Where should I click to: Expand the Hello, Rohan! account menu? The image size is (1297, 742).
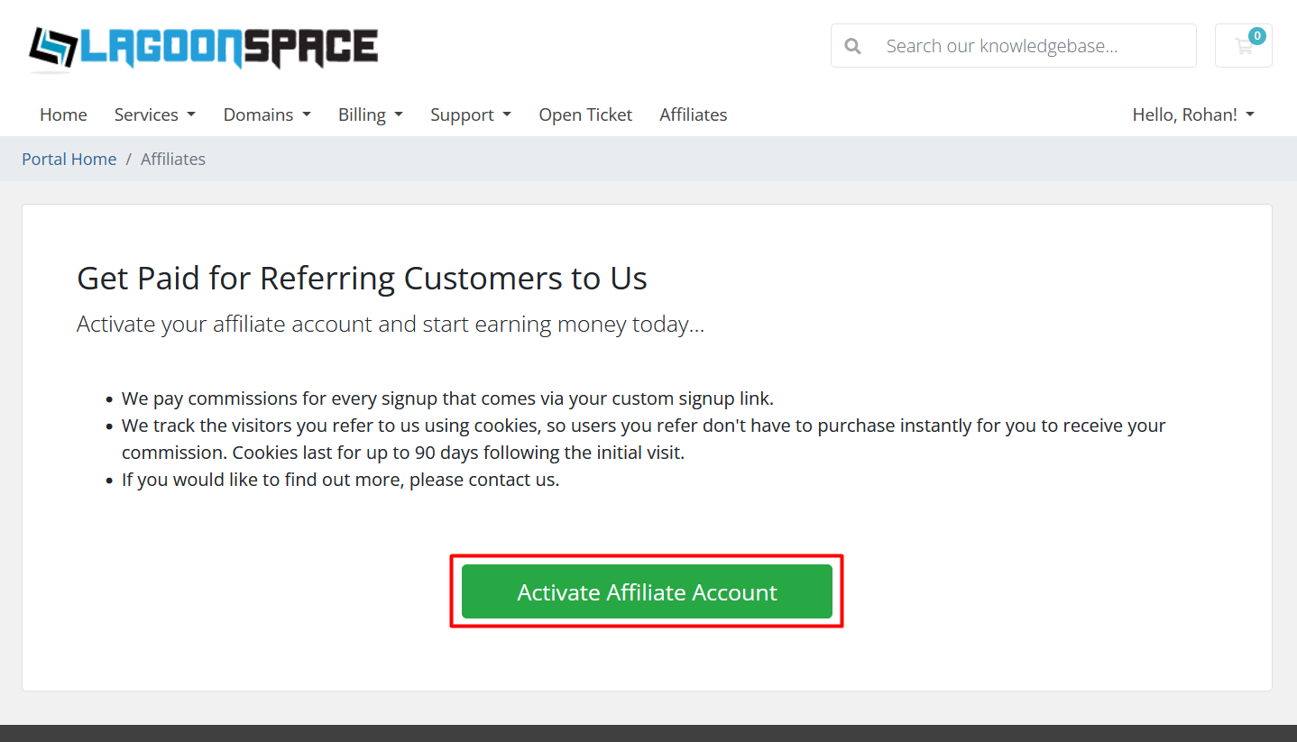[1192, 115]
